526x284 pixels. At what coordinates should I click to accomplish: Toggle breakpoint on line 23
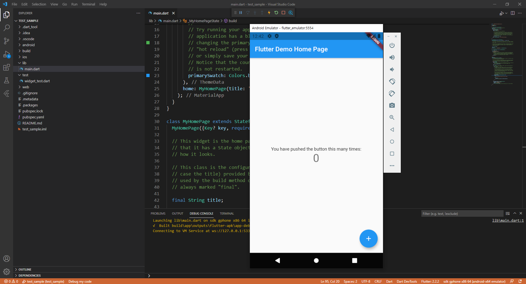(148, 75)
